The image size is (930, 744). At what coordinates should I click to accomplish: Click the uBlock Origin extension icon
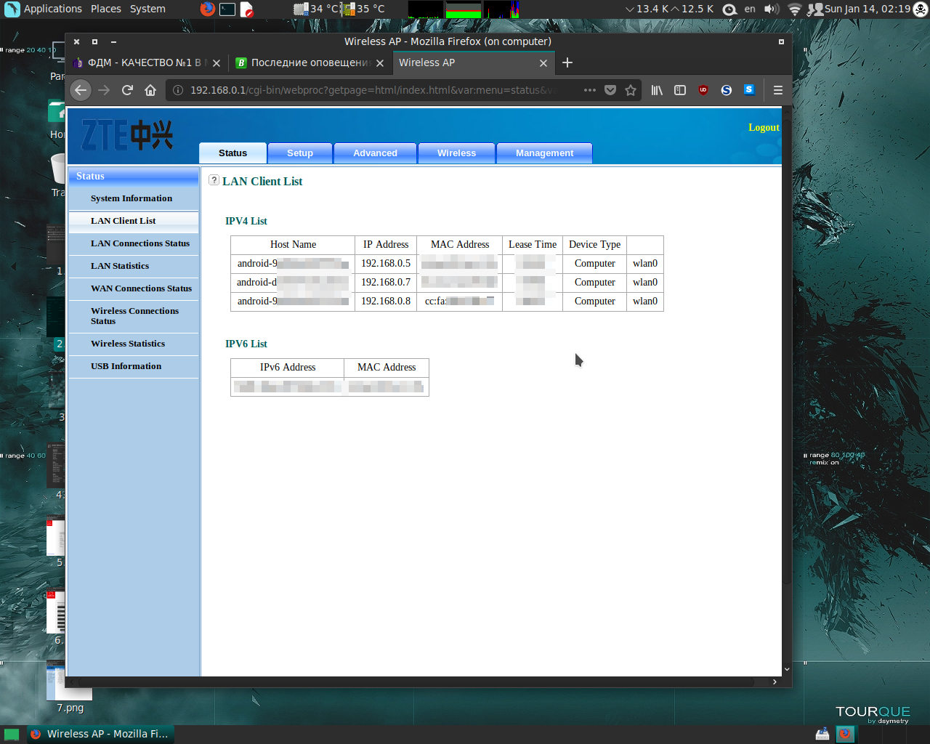coord(703,90)
